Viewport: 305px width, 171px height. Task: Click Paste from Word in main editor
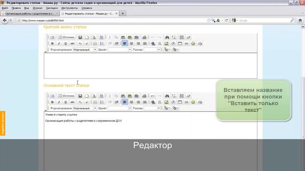pyautogui.click(x=137, y=96)
